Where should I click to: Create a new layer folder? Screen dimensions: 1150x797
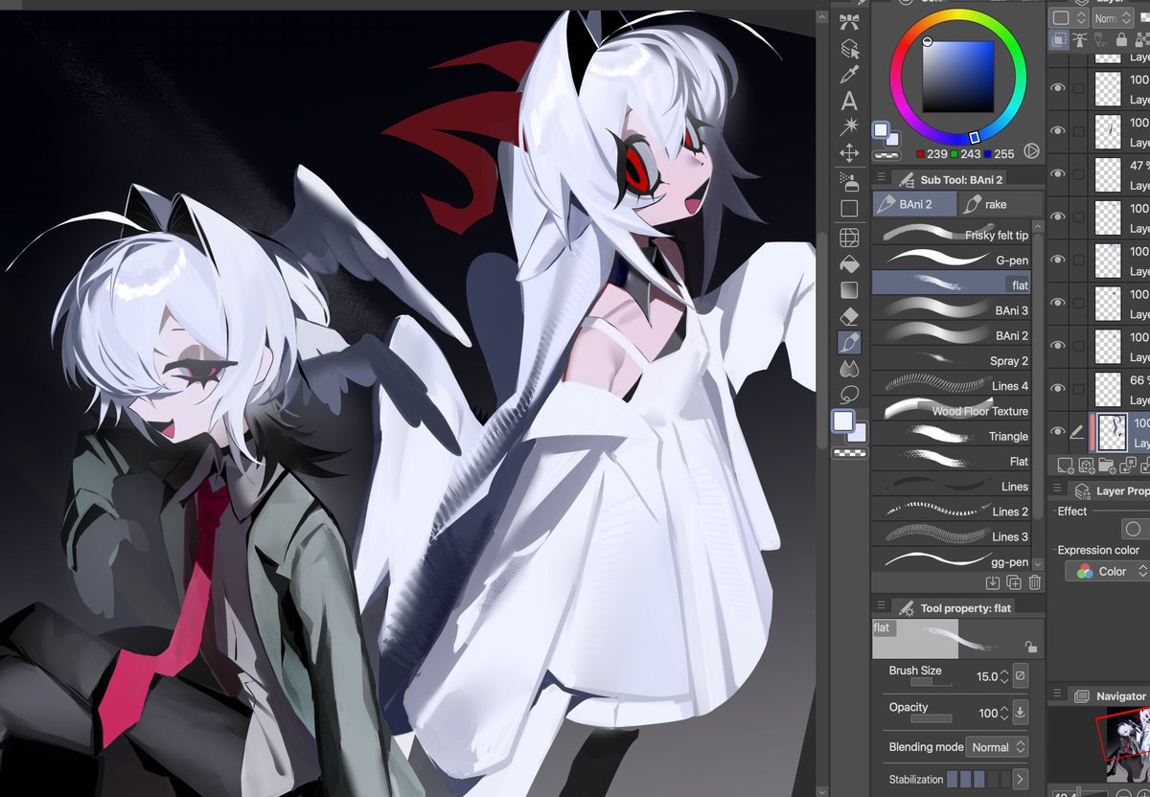(x=1109, y=466)
